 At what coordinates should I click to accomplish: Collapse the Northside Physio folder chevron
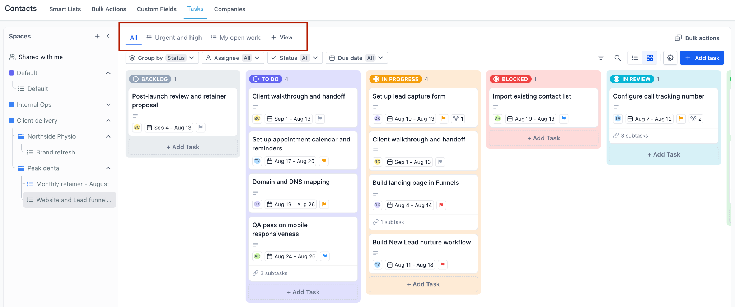(x=108, y=136)
